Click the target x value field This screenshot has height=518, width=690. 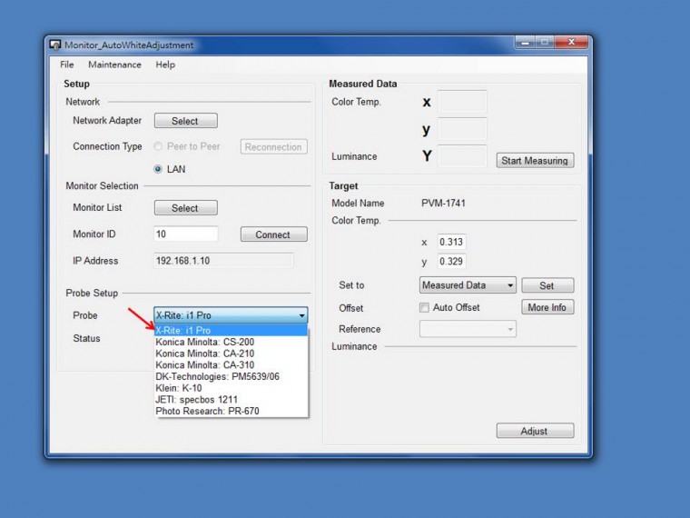tap(451, 243)
